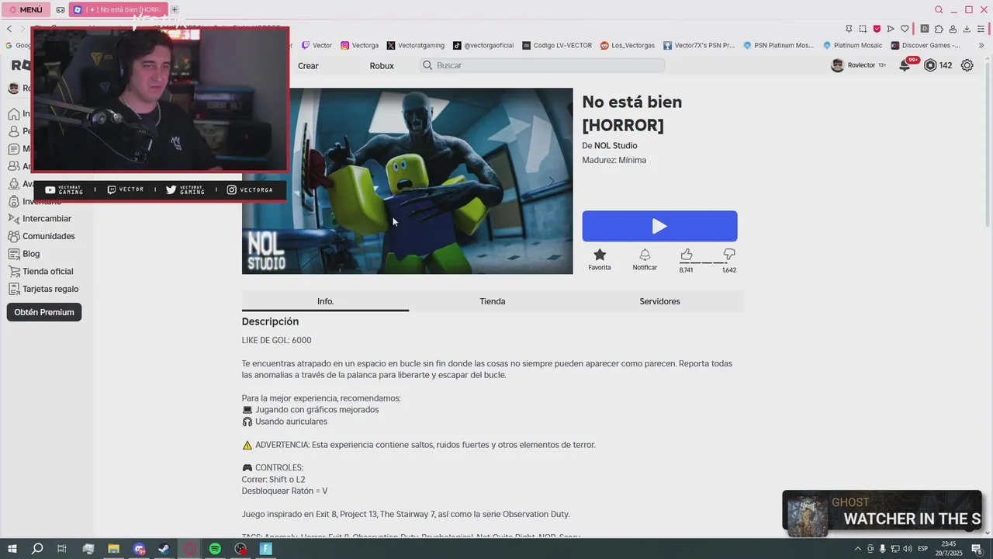Open the snapshot capture icon
Image resolution: width=993 pixels, height=559 pixels.
(x=863, y=29)
